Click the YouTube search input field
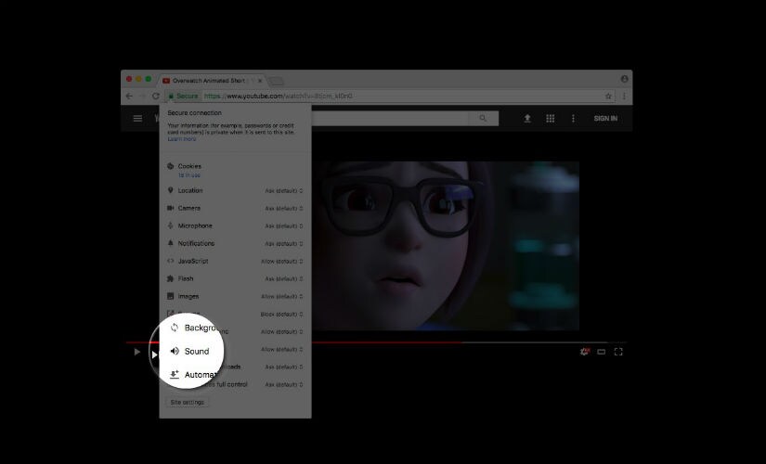Viewport: 766px width, 464px height. tap(390, 118)
